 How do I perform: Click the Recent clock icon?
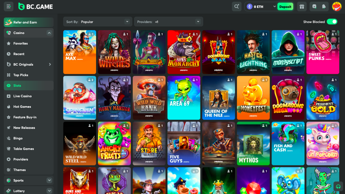8,54
